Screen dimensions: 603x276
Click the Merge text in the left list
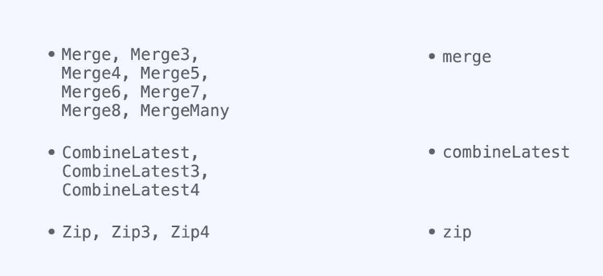(x=86, y=55)
